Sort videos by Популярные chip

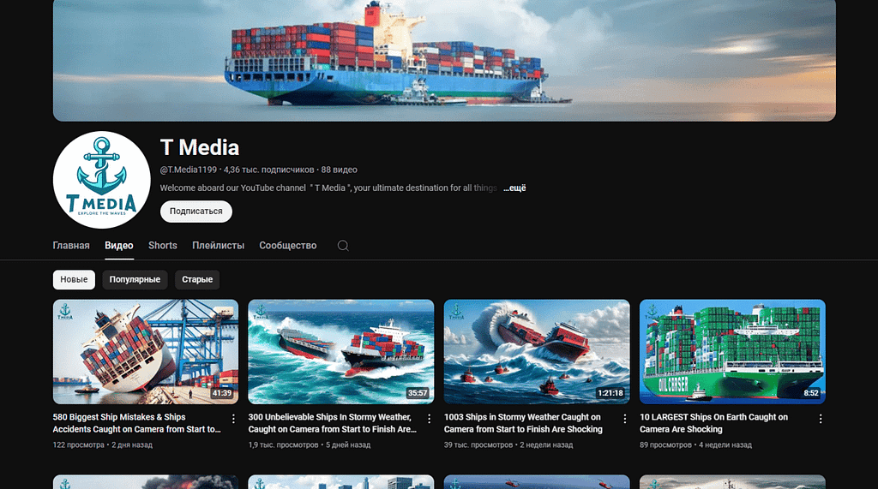pyautogui.click(x=135, y=280)
